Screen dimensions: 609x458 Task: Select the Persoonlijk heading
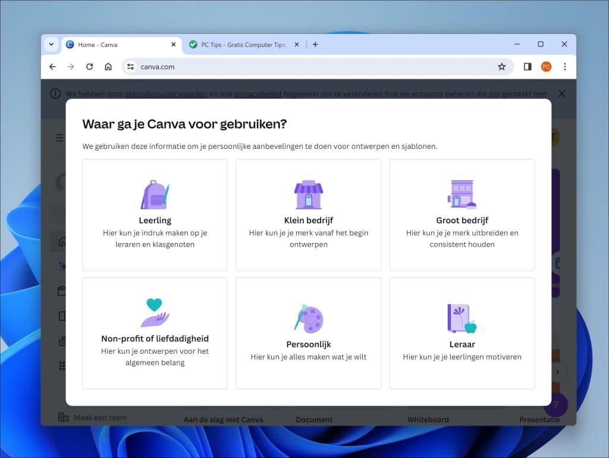click(x=309, y=344)
